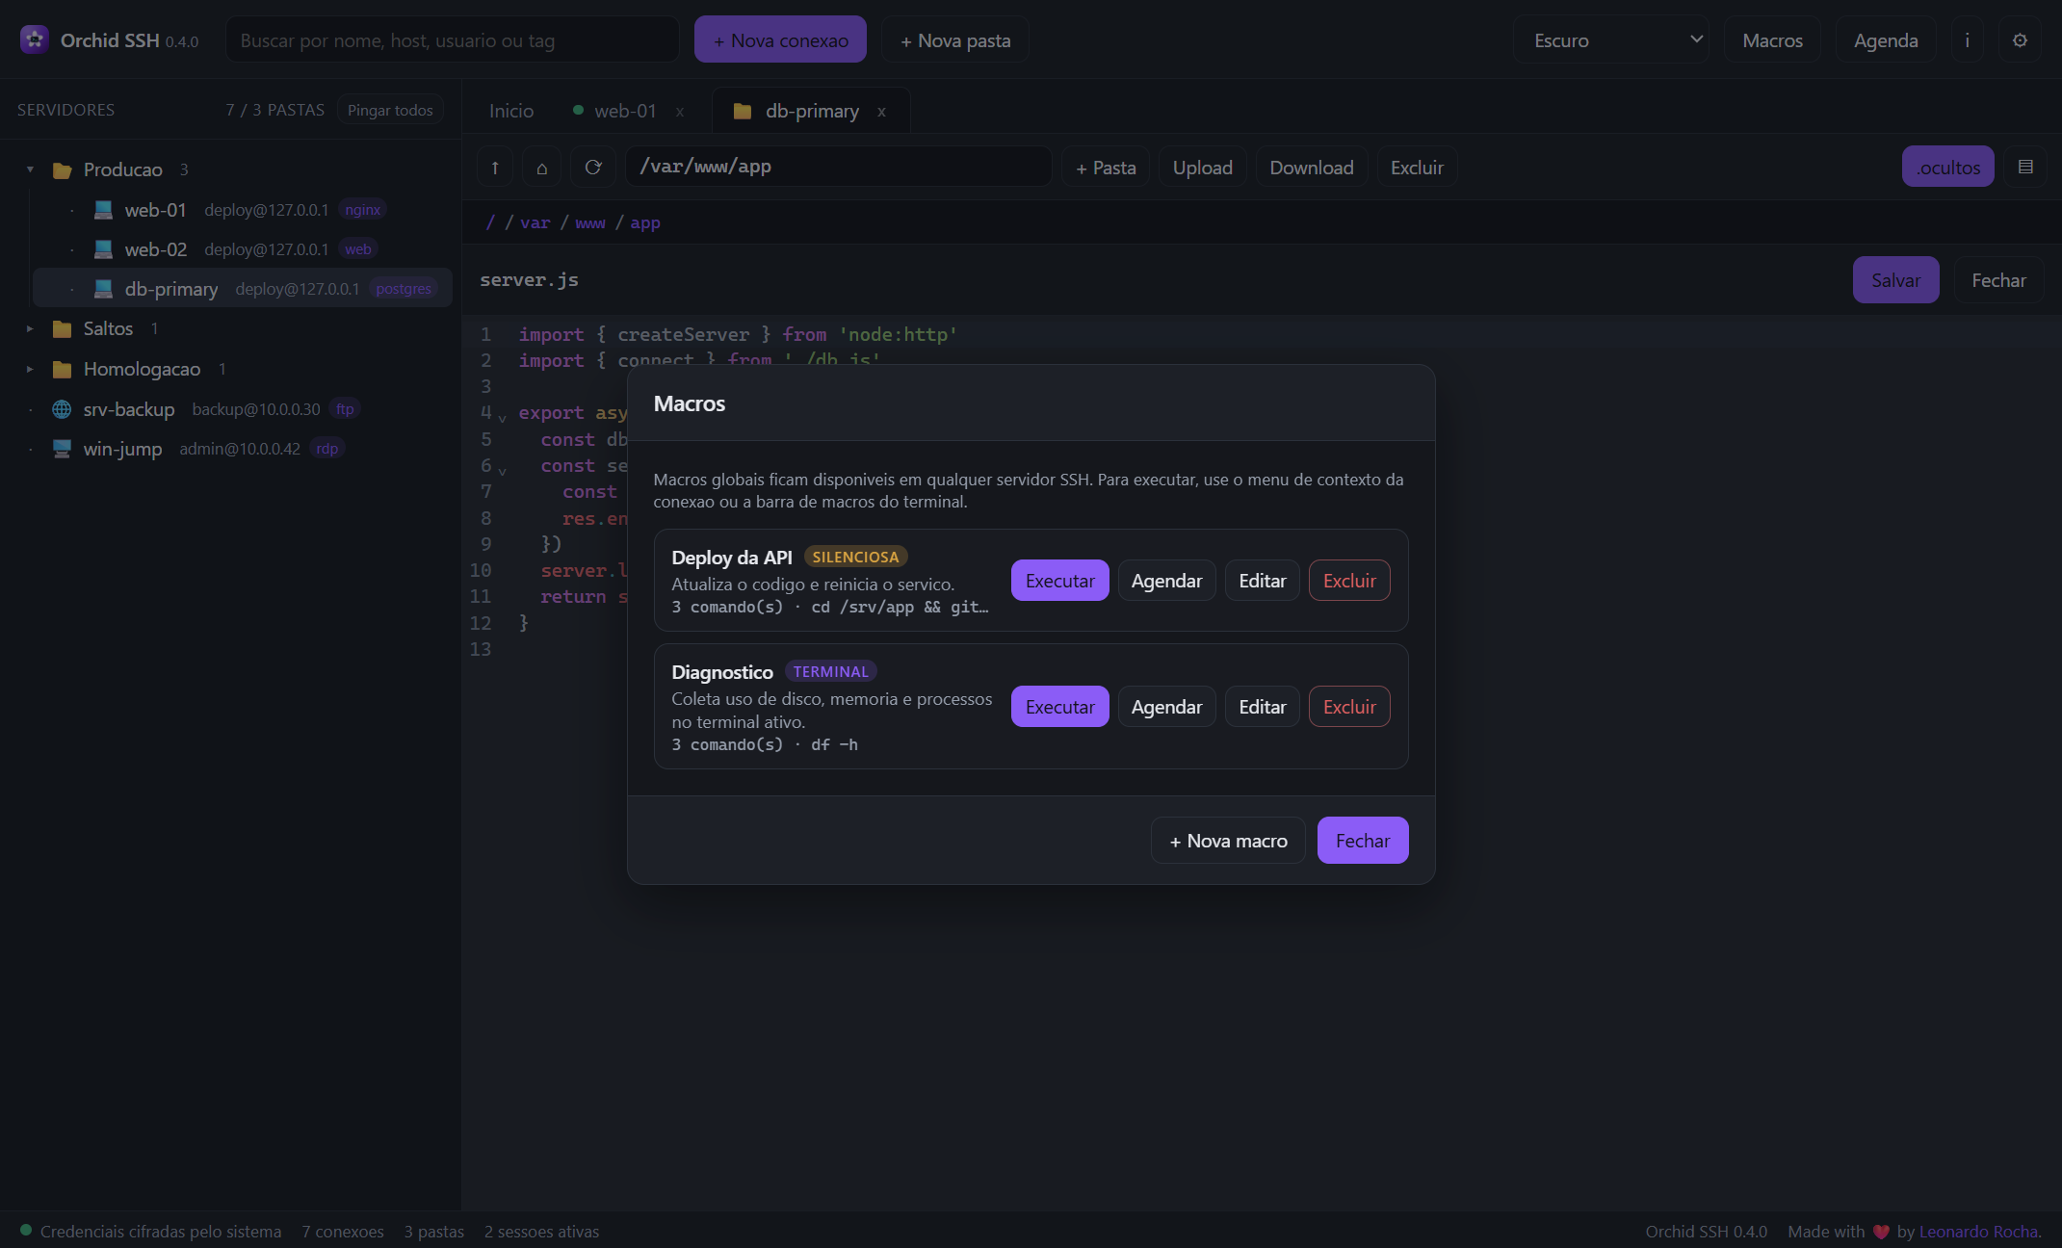The height and width of the screenshot is (1248, 2062).
Task: Click the folder icon on db-primary tab
Action: click(x=743, y=112)
